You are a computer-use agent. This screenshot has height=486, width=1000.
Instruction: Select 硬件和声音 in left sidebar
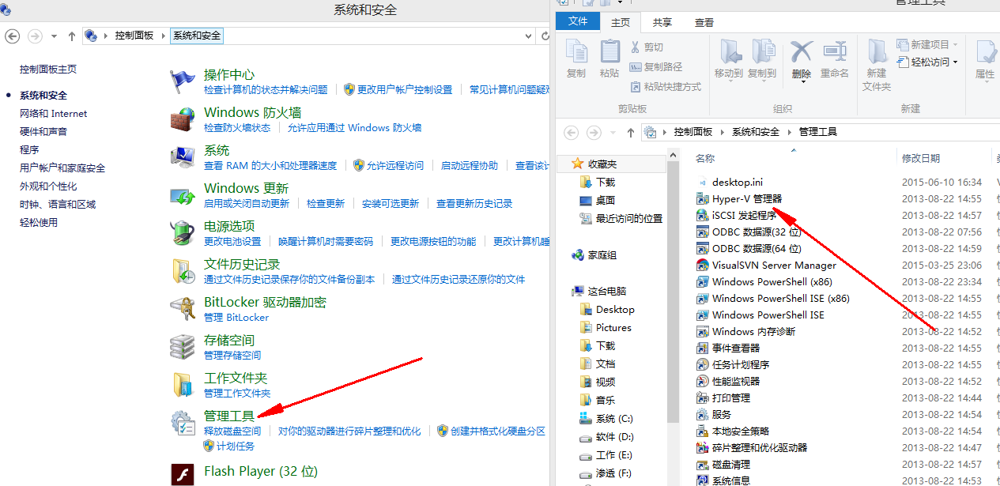tap(43, 131)
